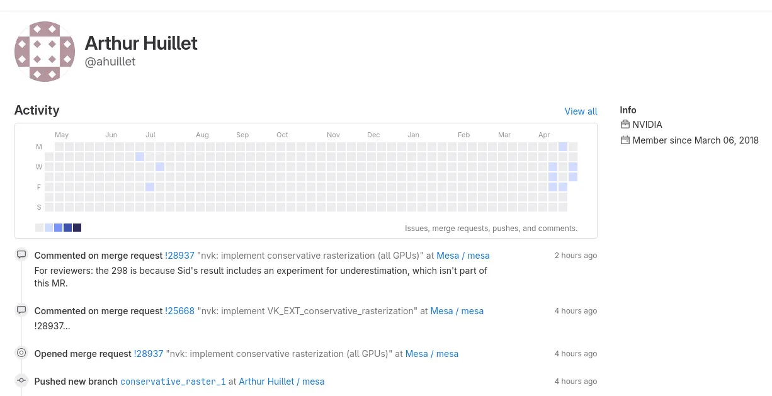772x396 pixels.
Task: Select the highlighted Monday cell in activity calendar
Action: coord(563,147)
